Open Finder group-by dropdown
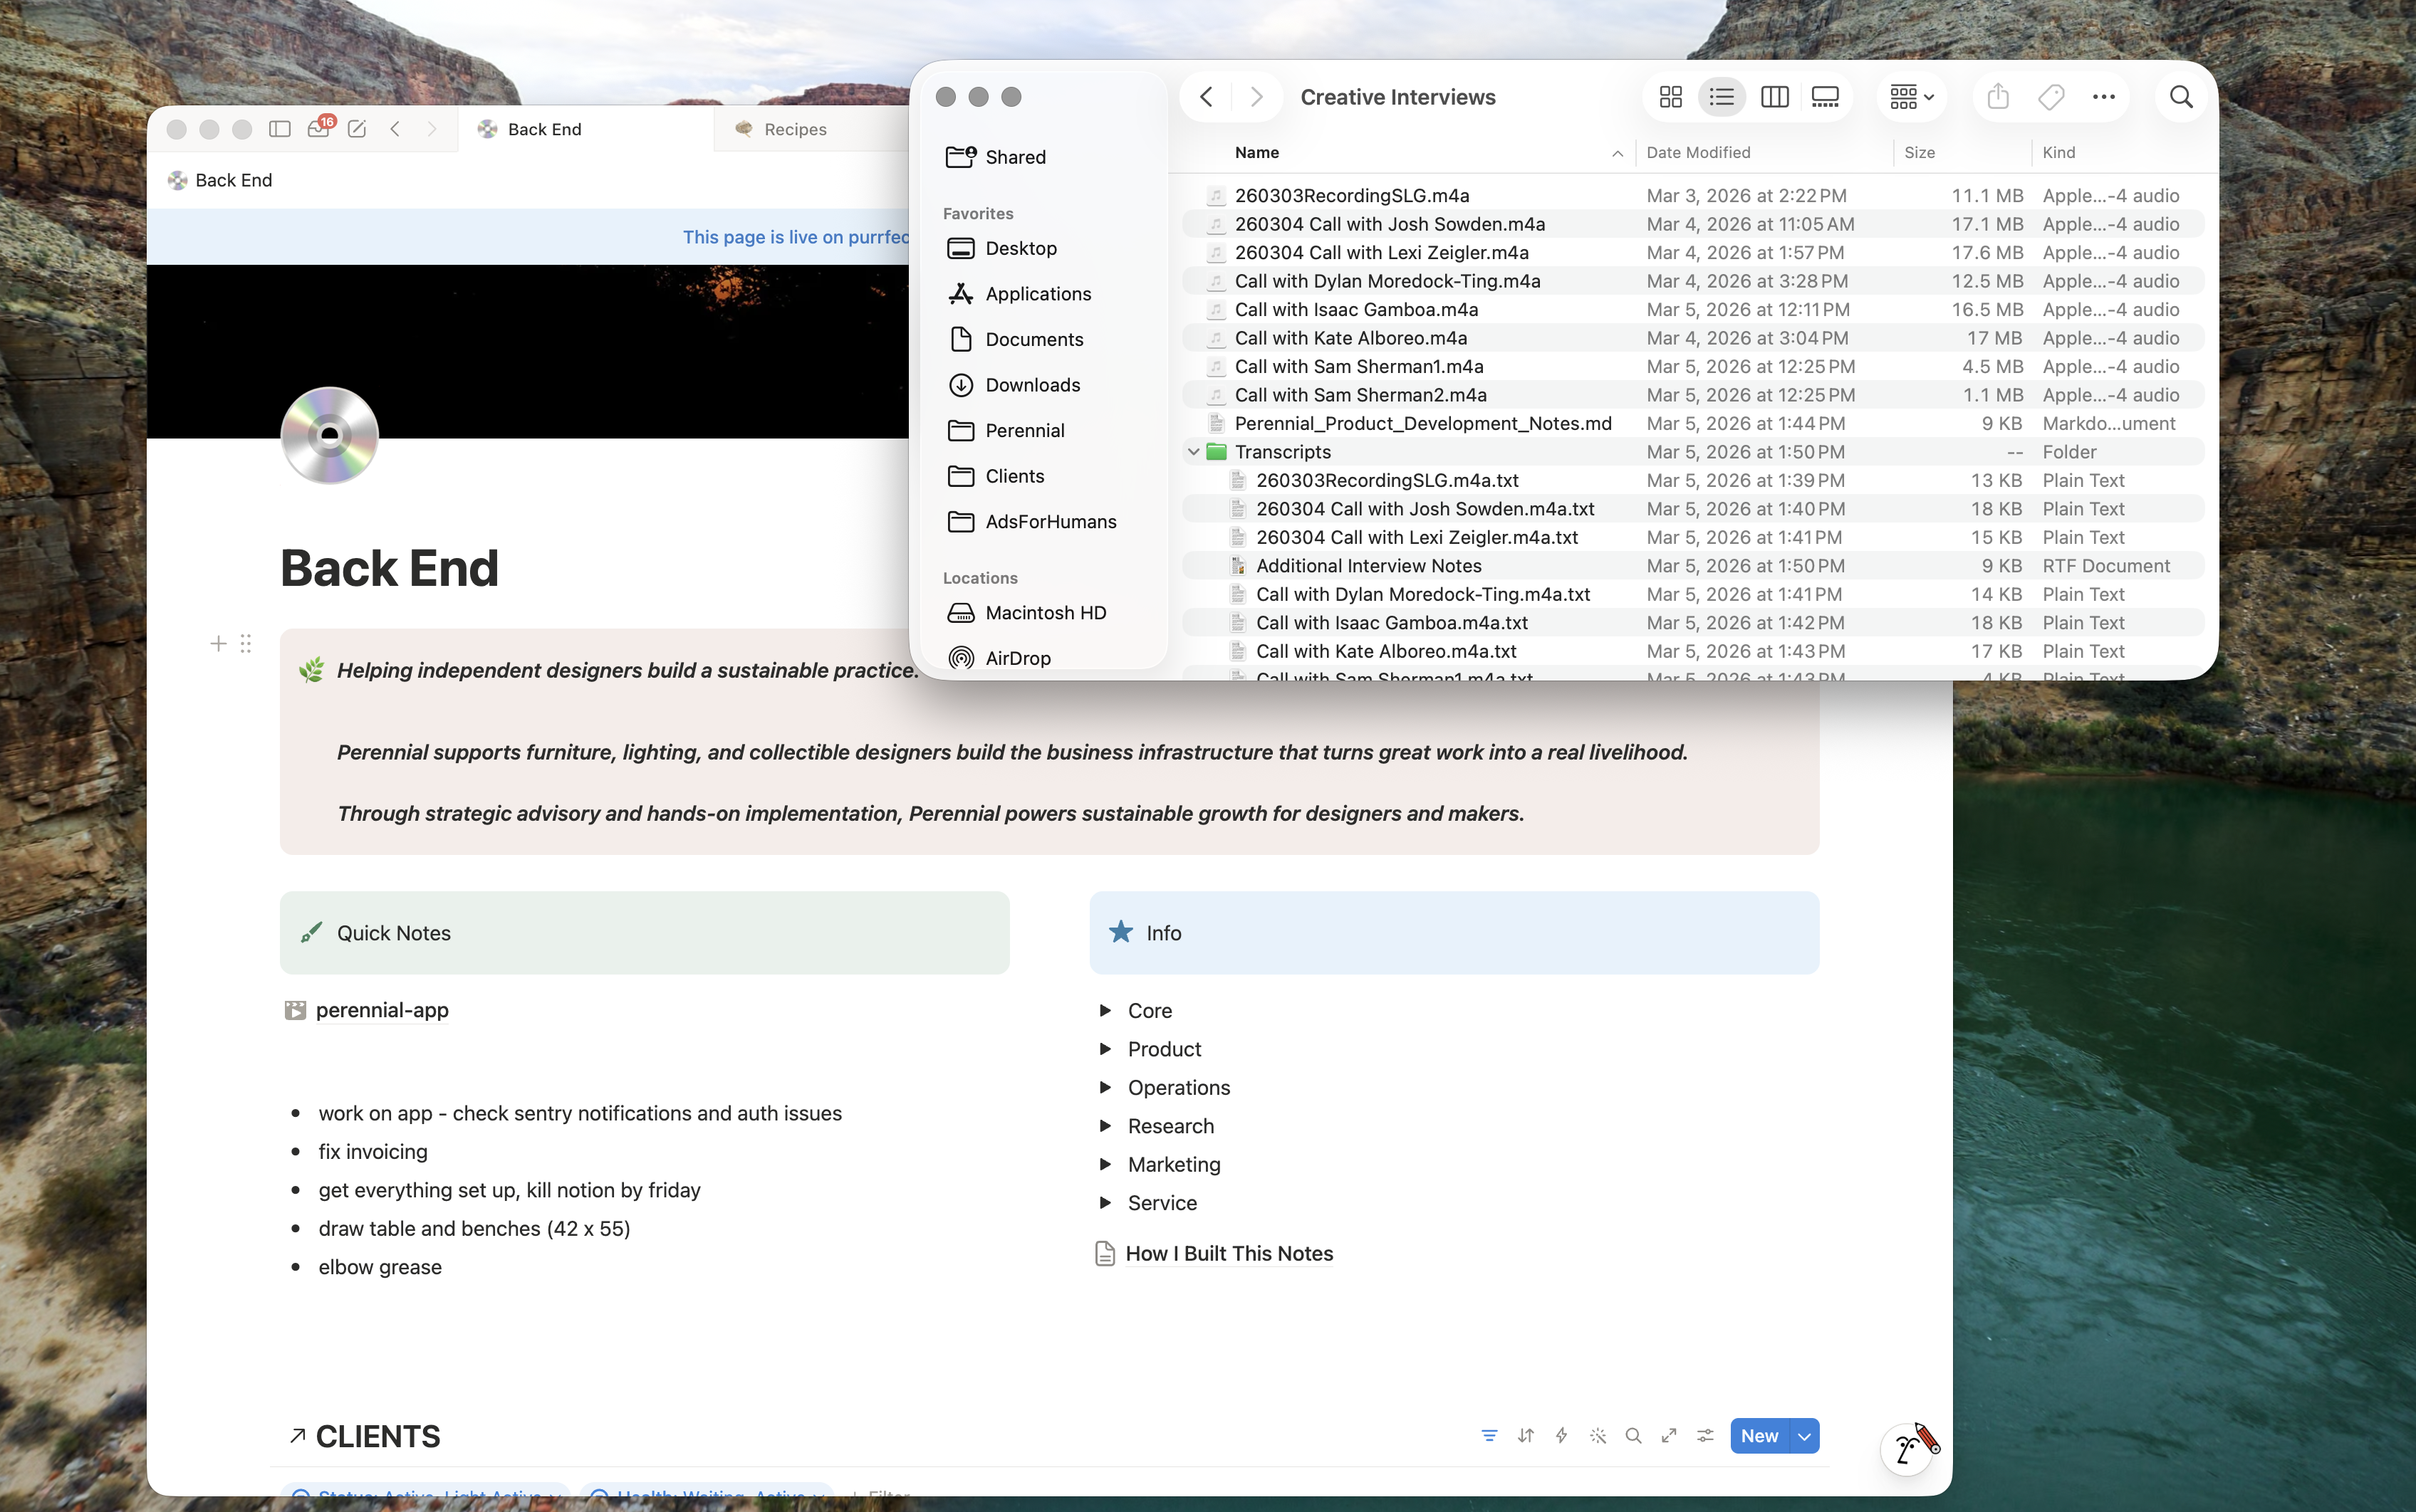This screenshot has height=1512, width=2416. pyautogui.click(x=1911, y=97)
